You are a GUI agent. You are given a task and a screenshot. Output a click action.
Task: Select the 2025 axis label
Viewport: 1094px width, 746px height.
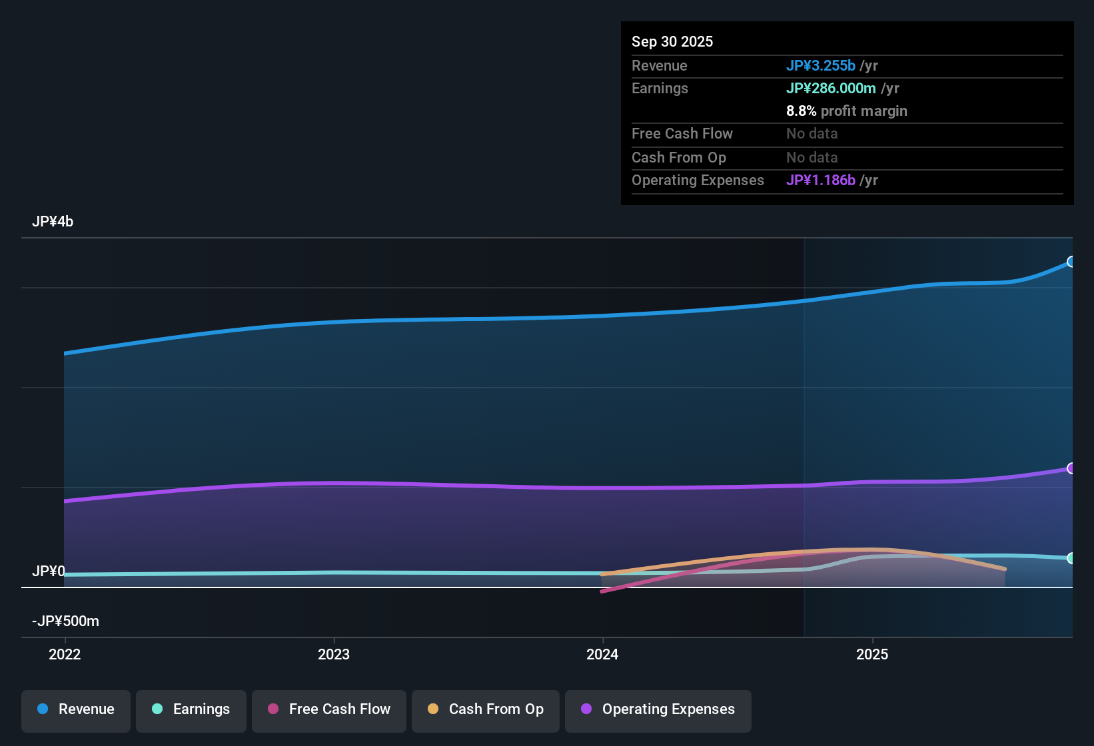pos(873,655)
